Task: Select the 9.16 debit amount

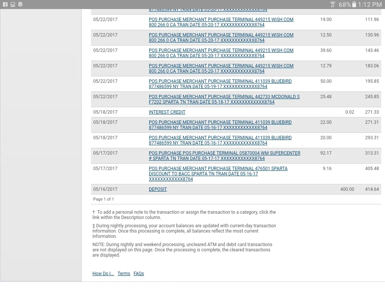Action: 327,169
